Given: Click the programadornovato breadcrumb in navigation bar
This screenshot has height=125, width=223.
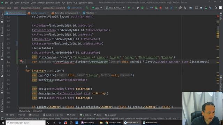Looking at the screenshot, I should pyautogui.click(x=30, y=8).
